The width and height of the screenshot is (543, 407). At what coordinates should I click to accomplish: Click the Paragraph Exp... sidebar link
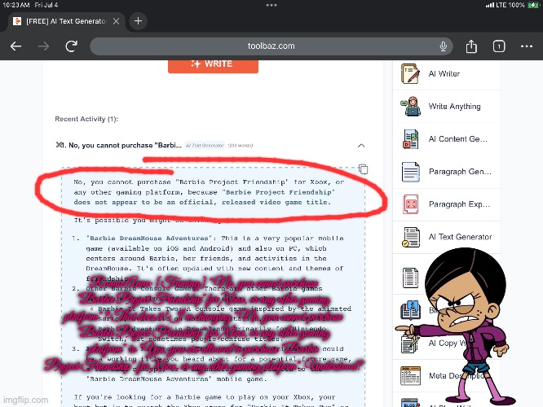click(x=459, y=204)
